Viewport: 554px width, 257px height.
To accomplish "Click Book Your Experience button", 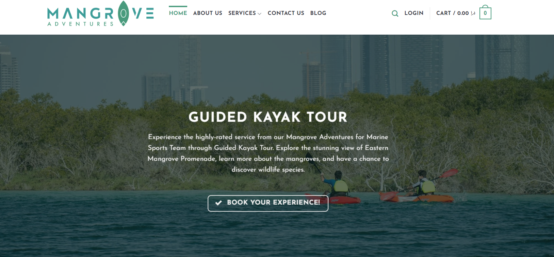I will (x=268, y=203).
